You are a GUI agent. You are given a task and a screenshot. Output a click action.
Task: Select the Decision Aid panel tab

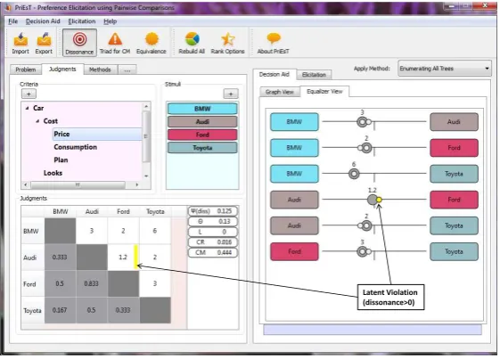click(x=275, y=74)
